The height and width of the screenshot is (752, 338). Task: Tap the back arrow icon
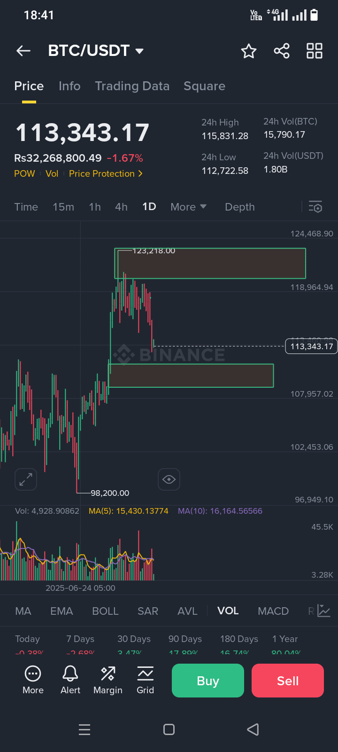click(23, 51)
